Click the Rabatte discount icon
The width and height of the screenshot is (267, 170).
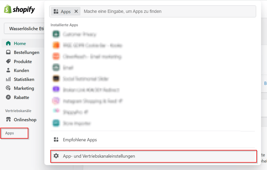tap(8, 97)
